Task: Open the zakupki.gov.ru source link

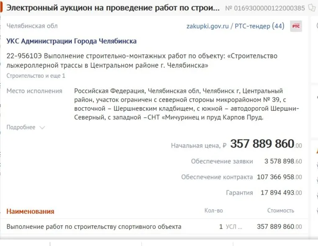Action: point(208,26)
